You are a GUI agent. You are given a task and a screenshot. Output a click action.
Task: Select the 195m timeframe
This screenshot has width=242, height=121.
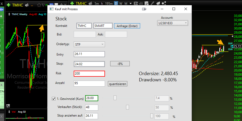point(109,3)
